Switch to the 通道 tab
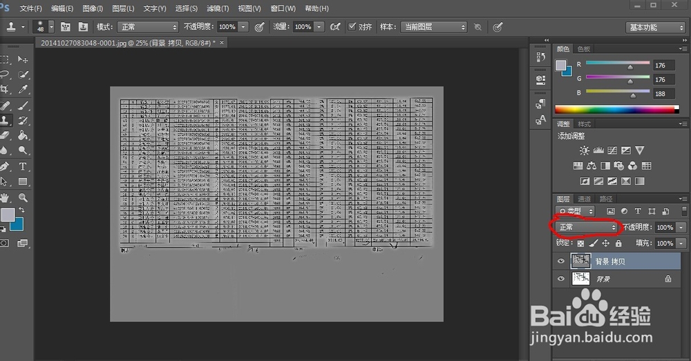Screen dimensions: 691x361 pos(584,199)
